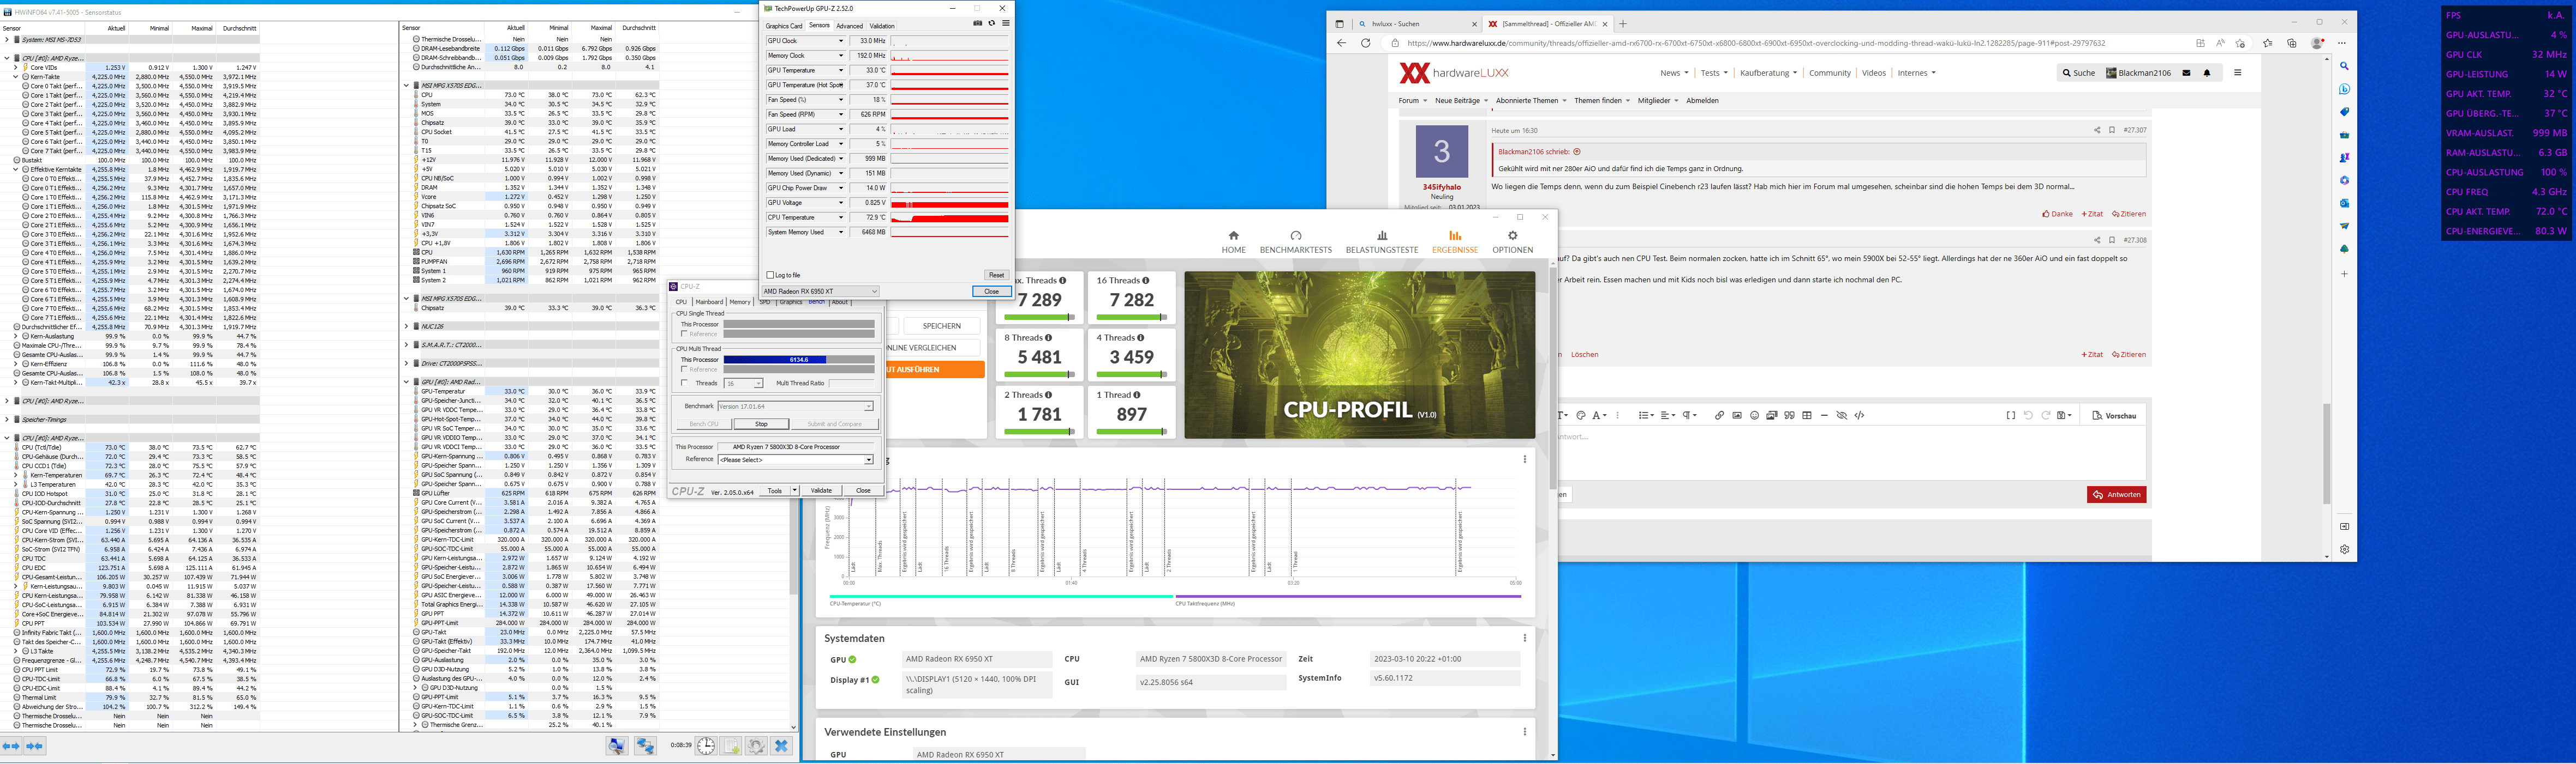Open the AMD Radeon RX 6950 XT device dropdown
2576x764 pixels.
[821, 292]
